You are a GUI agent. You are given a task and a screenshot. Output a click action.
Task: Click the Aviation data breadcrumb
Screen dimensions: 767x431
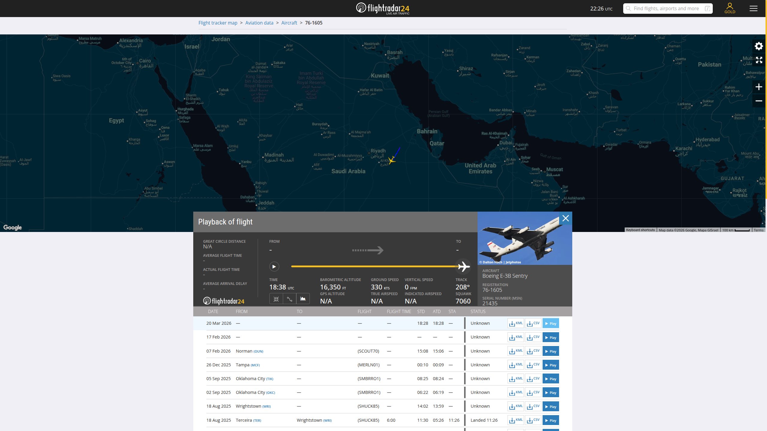pyautogui.click(x=259, y=23)
